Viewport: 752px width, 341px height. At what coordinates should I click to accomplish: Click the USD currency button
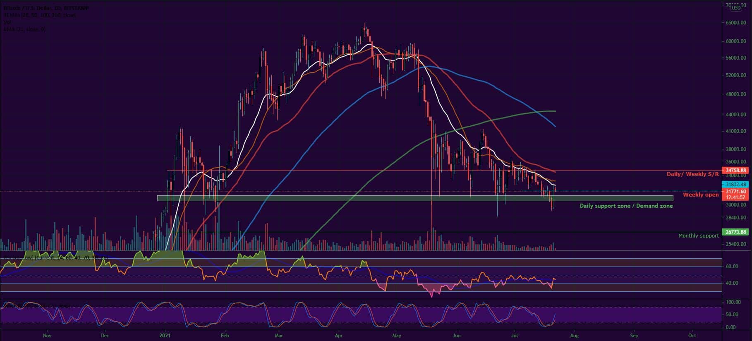click(x=736, y=7)
